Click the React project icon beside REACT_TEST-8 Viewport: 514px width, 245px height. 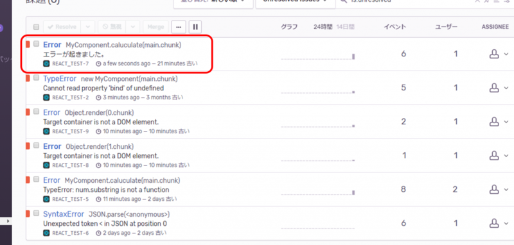tap(46, 165)
